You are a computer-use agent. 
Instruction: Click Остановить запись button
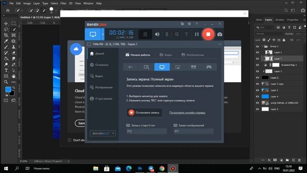(144, 112)
